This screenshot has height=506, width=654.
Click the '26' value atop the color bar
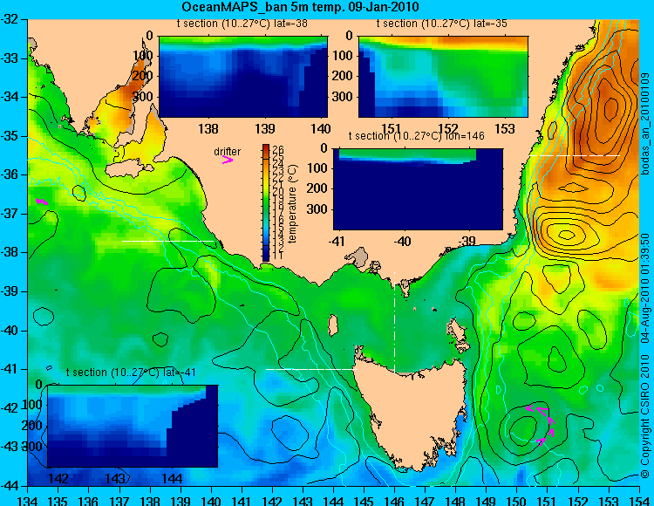279,149
